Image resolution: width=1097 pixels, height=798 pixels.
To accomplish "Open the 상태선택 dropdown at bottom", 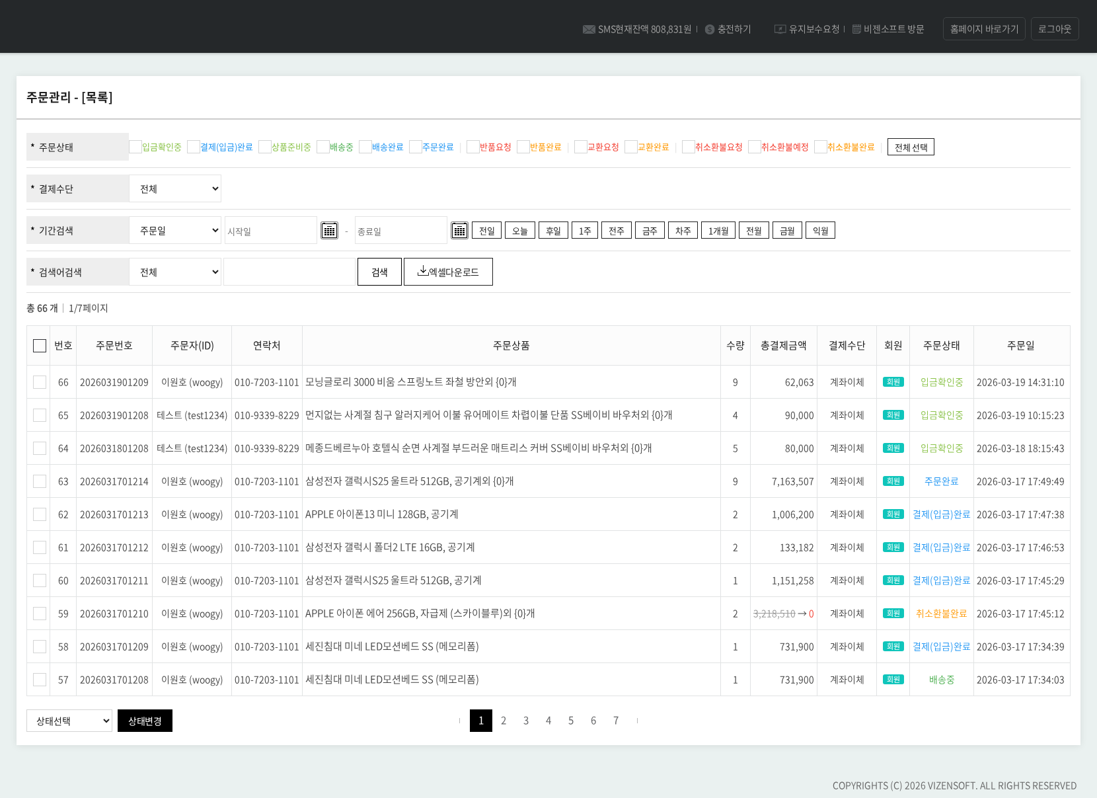I will [69, 721].
